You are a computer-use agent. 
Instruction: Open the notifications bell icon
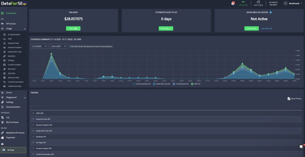coord(233,3)
